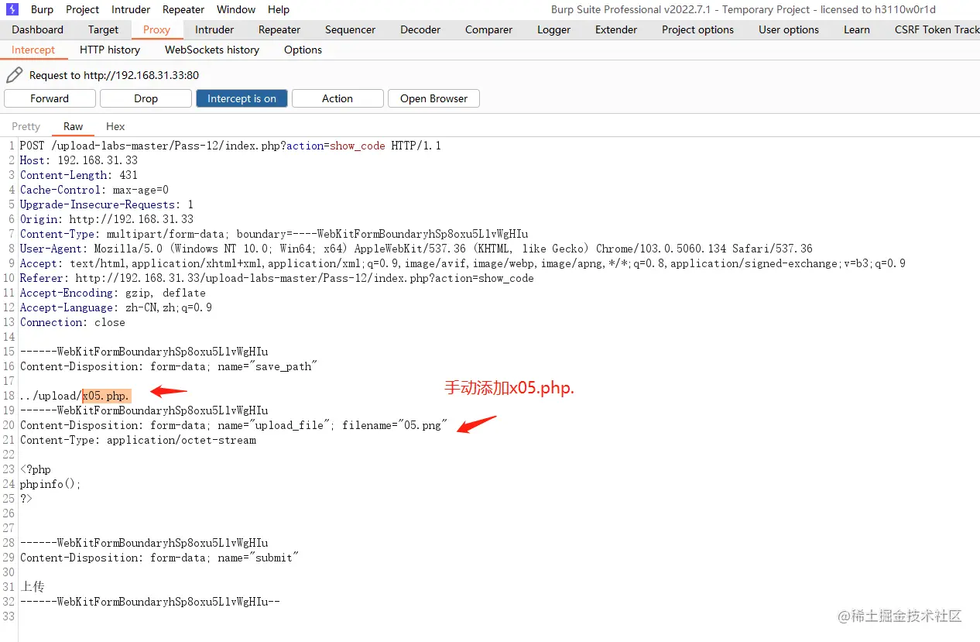Switch to the Dashboard tab

pos(38,29)
